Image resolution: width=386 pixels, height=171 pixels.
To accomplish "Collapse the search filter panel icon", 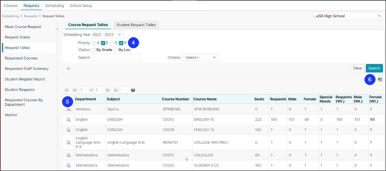I will tap(68, 69).
